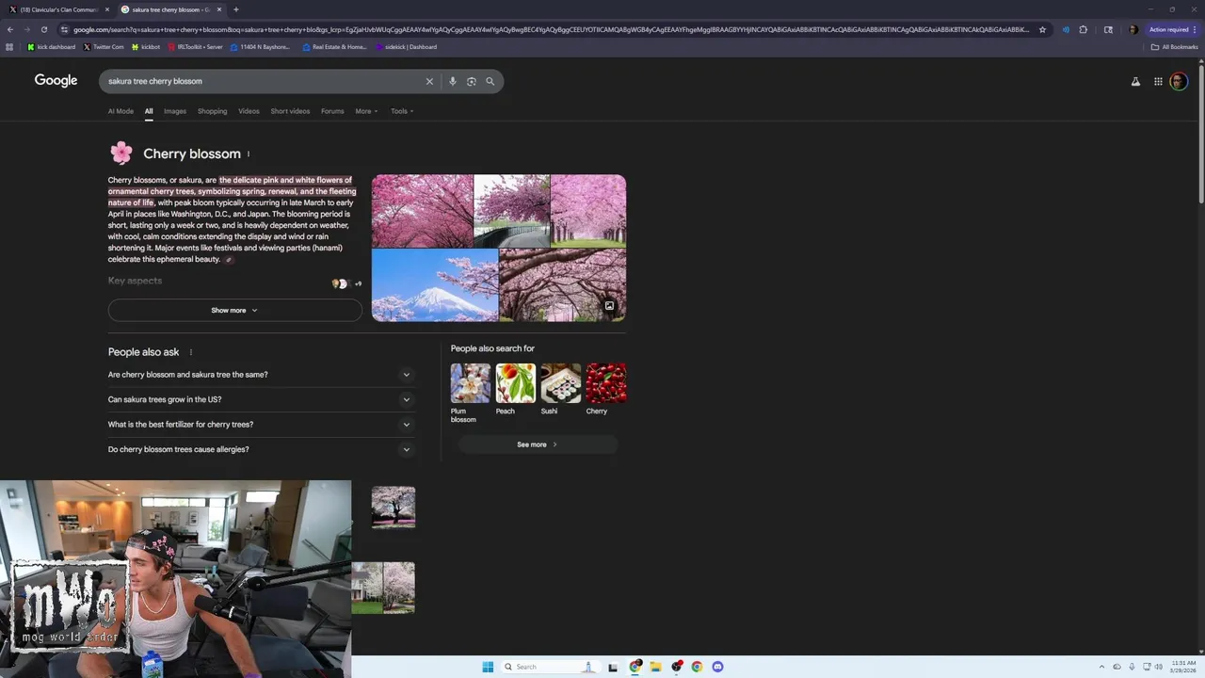Go back with the browser back arrow
Screen dimensions: 1205x678
click(10, 29)
